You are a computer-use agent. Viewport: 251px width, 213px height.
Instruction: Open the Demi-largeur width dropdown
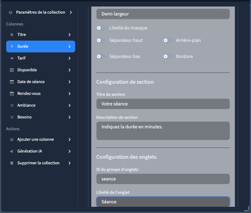coord(163,14)
